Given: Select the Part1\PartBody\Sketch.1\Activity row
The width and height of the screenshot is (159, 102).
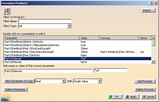Looking at the screenshot, I should tap(78, 42).
